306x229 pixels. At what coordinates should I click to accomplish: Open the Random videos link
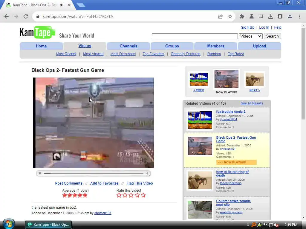pos(214,54)
